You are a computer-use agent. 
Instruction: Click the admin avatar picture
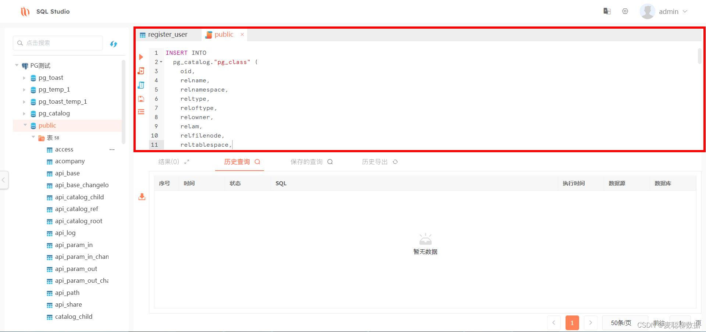(x=647, y=11)
